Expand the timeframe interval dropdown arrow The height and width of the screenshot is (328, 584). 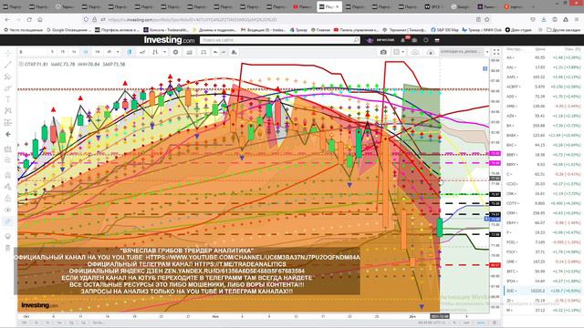point(118,52)
